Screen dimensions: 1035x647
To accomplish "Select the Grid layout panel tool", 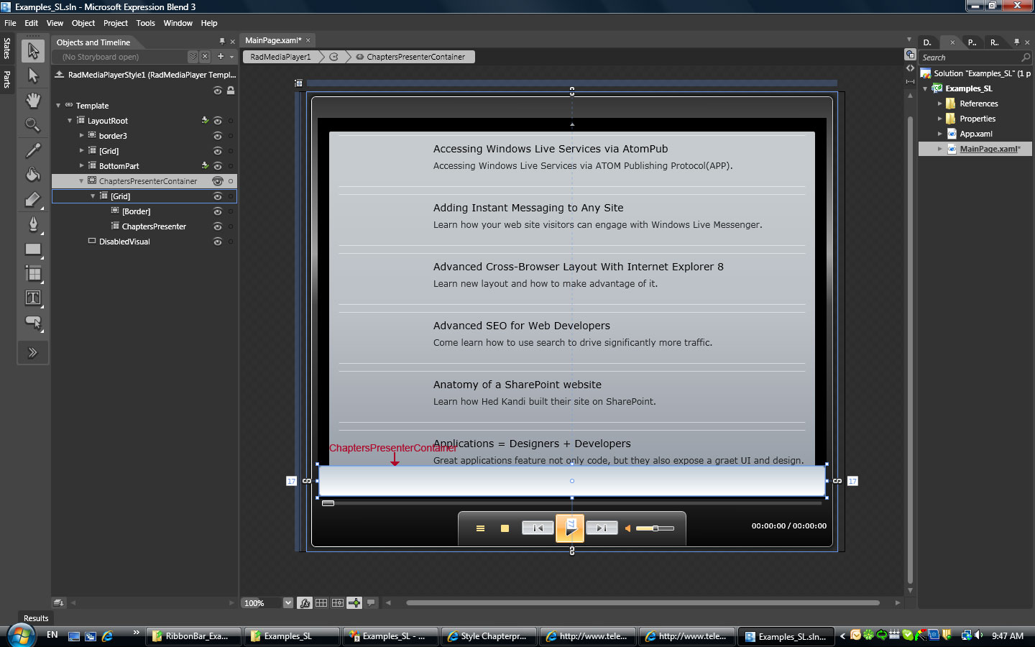I will coord(33,274).
